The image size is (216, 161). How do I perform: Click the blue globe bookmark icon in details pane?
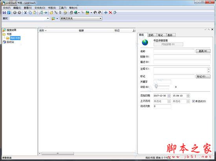coord(145,42)
